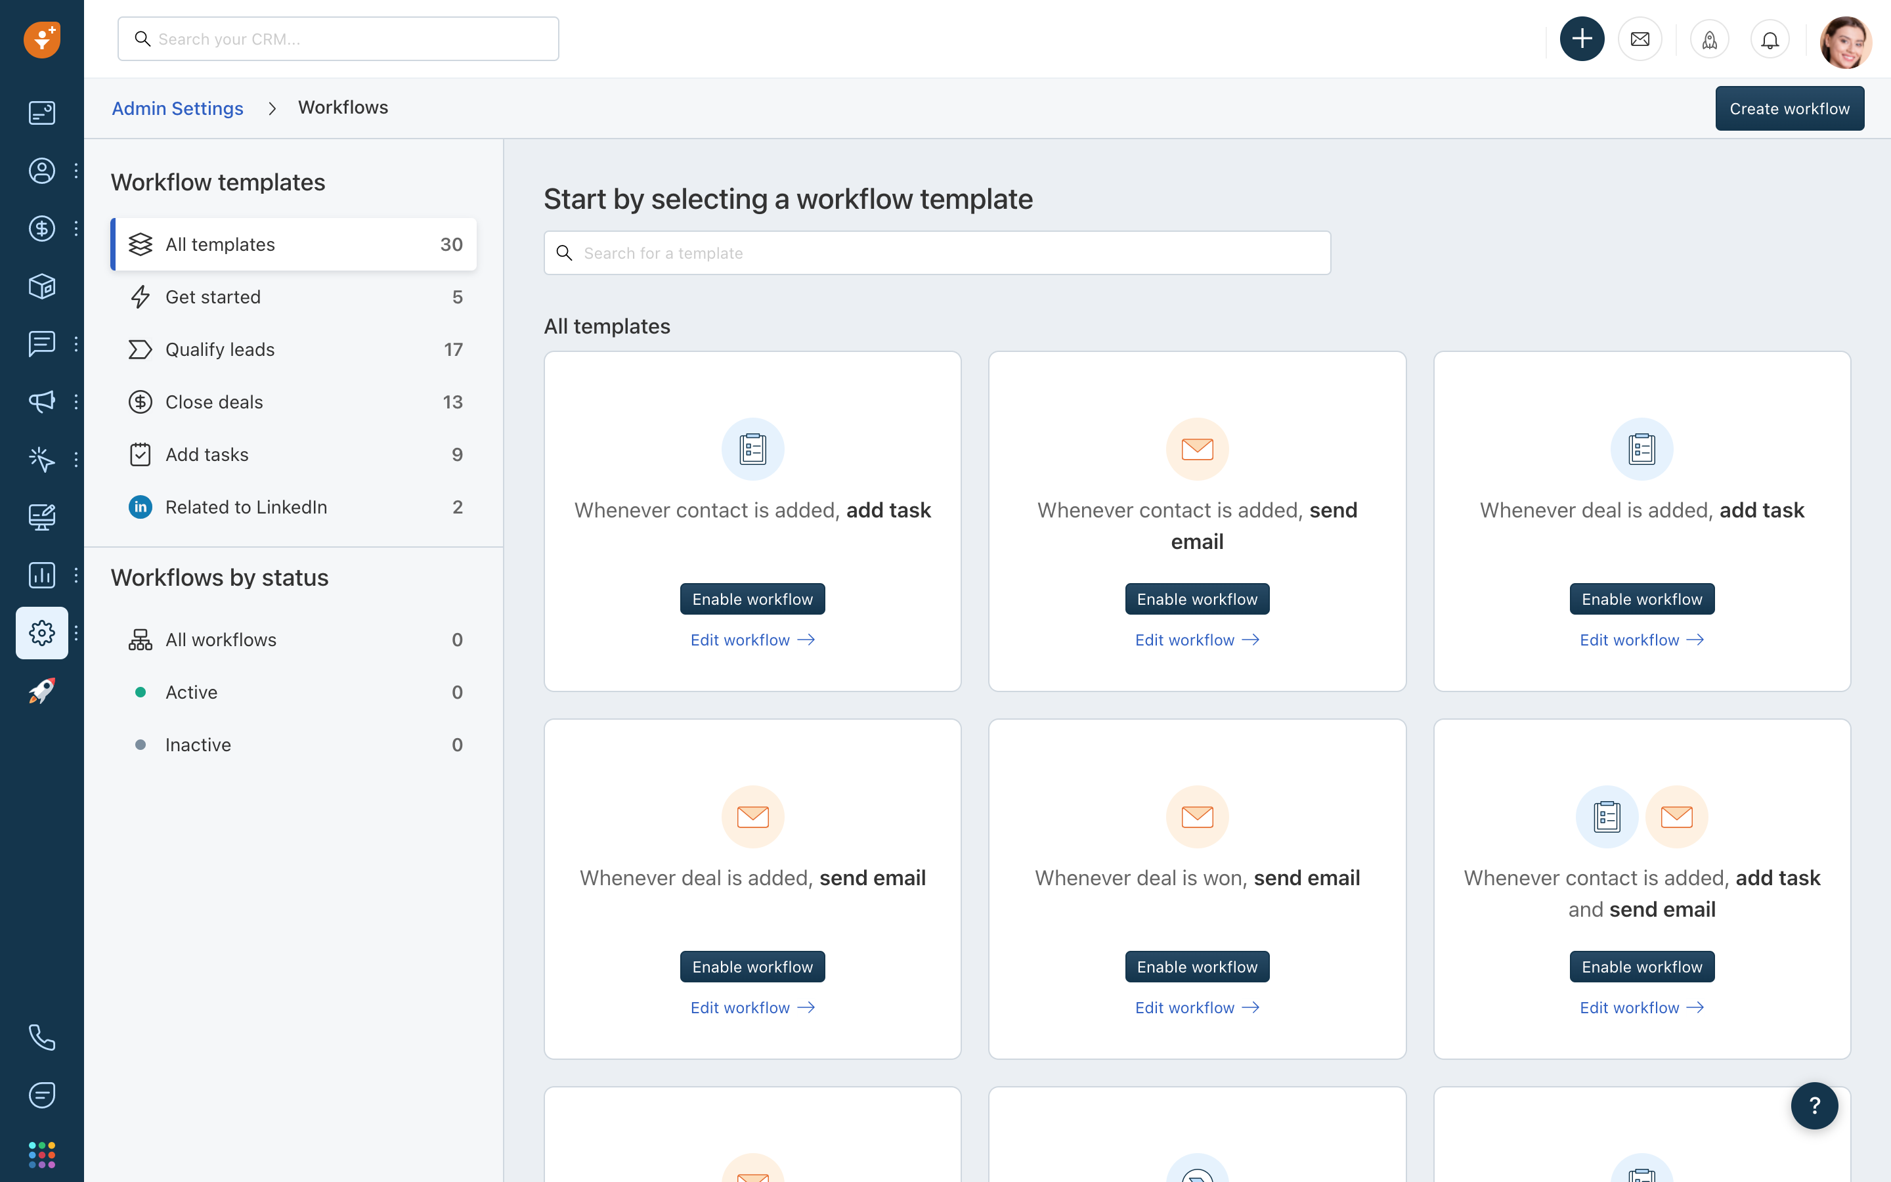
Task: Navigate to Admin Settings breadcrumb link
Action: [177, 108]
